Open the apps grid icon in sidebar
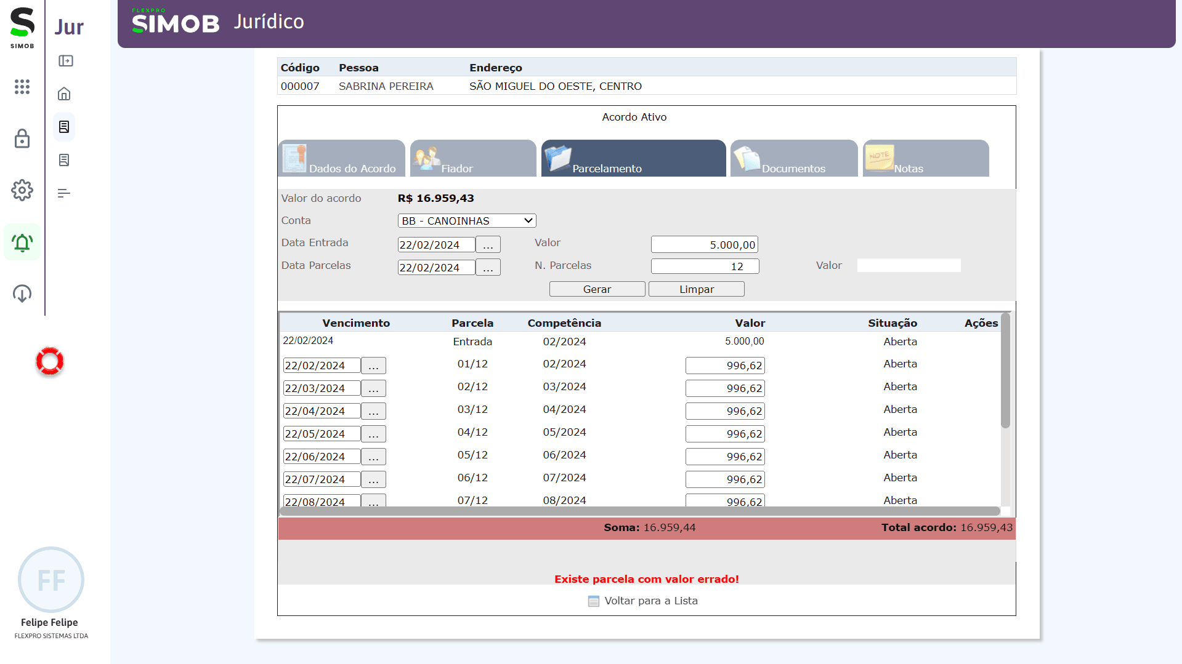Viewport: 1182px width, 664px height. click(x=22, y=87)
